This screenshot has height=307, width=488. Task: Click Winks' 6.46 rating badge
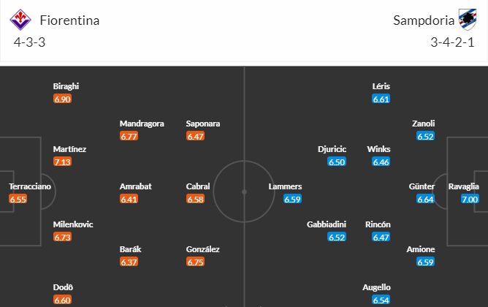(x=381, y=162)
